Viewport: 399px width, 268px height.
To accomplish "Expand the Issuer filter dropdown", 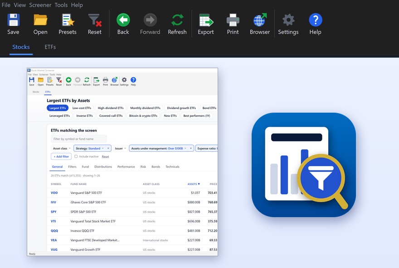I will (120, 149).
